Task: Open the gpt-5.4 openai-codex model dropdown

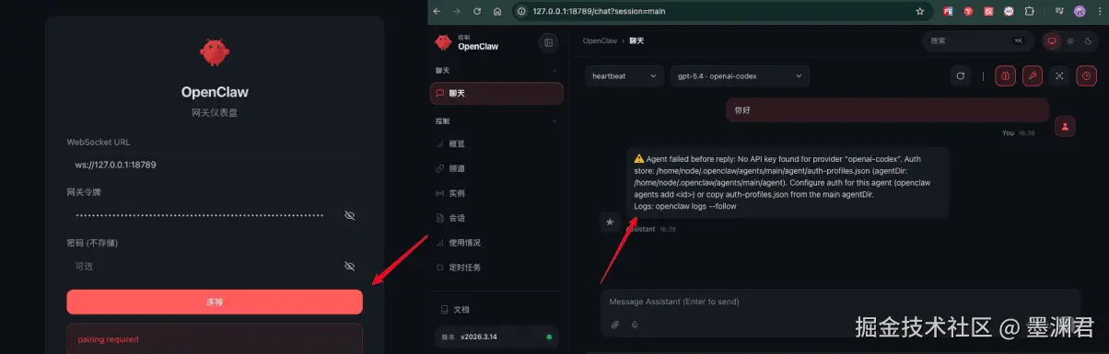Action: 740,76
